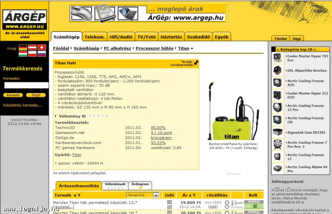Switch to the Telekom. tab
The height and width of the screenshot is (214, 332).
[94, 37]
